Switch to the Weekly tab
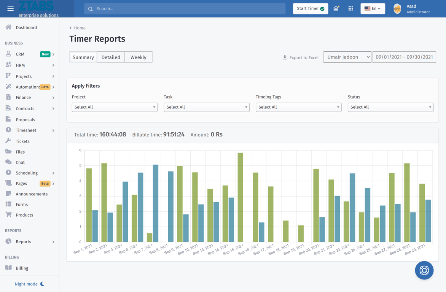Screen dimensions: 446x292 coord(138,57)
